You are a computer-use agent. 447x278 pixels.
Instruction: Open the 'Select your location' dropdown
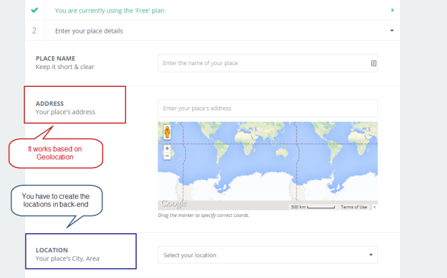click(268, 255)
